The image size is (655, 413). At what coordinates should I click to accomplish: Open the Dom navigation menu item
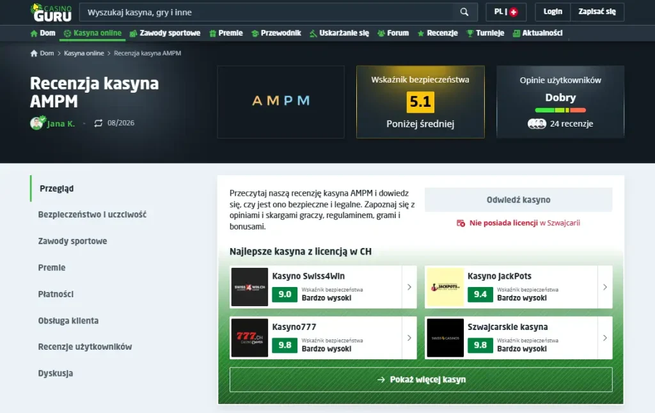click(x=43, y=33)
